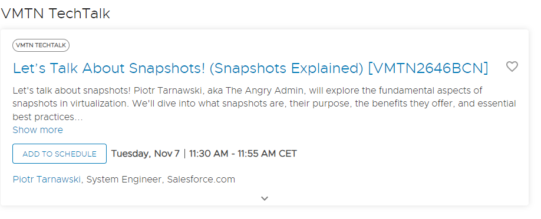Click the session description paragraph
541x219 pixels.
click(264, 104)
